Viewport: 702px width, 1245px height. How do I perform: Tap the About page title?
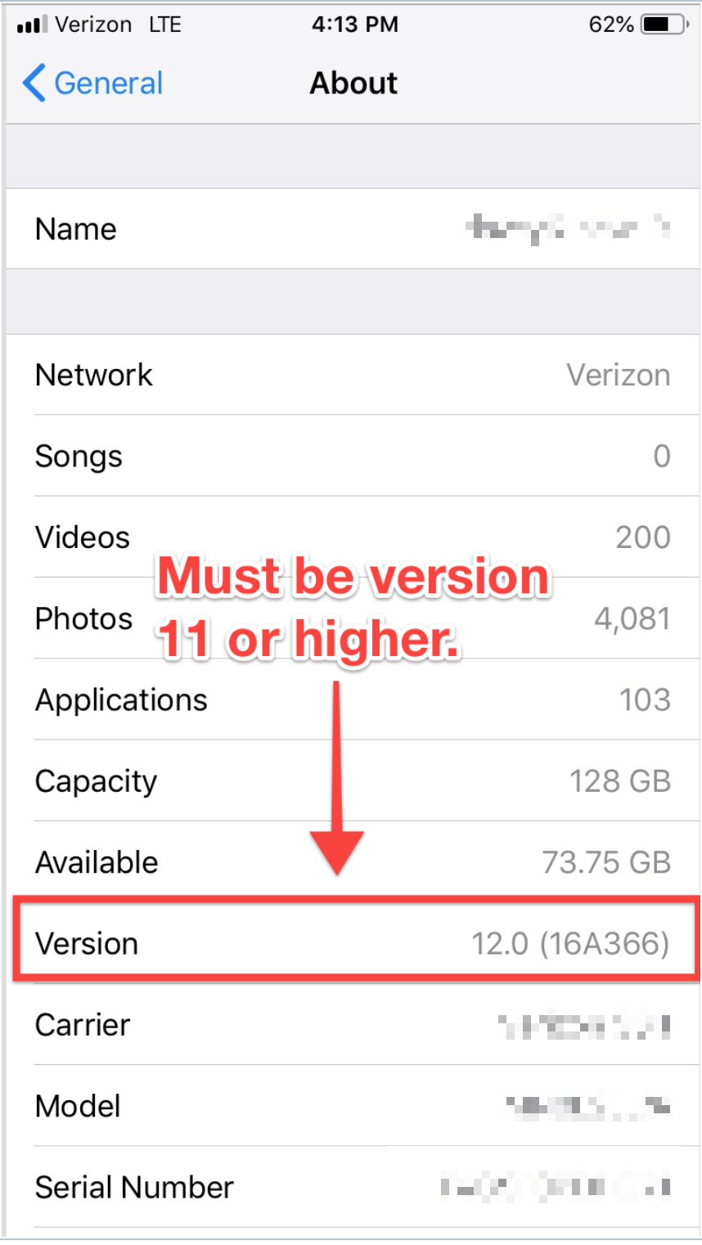coord(353,83)
